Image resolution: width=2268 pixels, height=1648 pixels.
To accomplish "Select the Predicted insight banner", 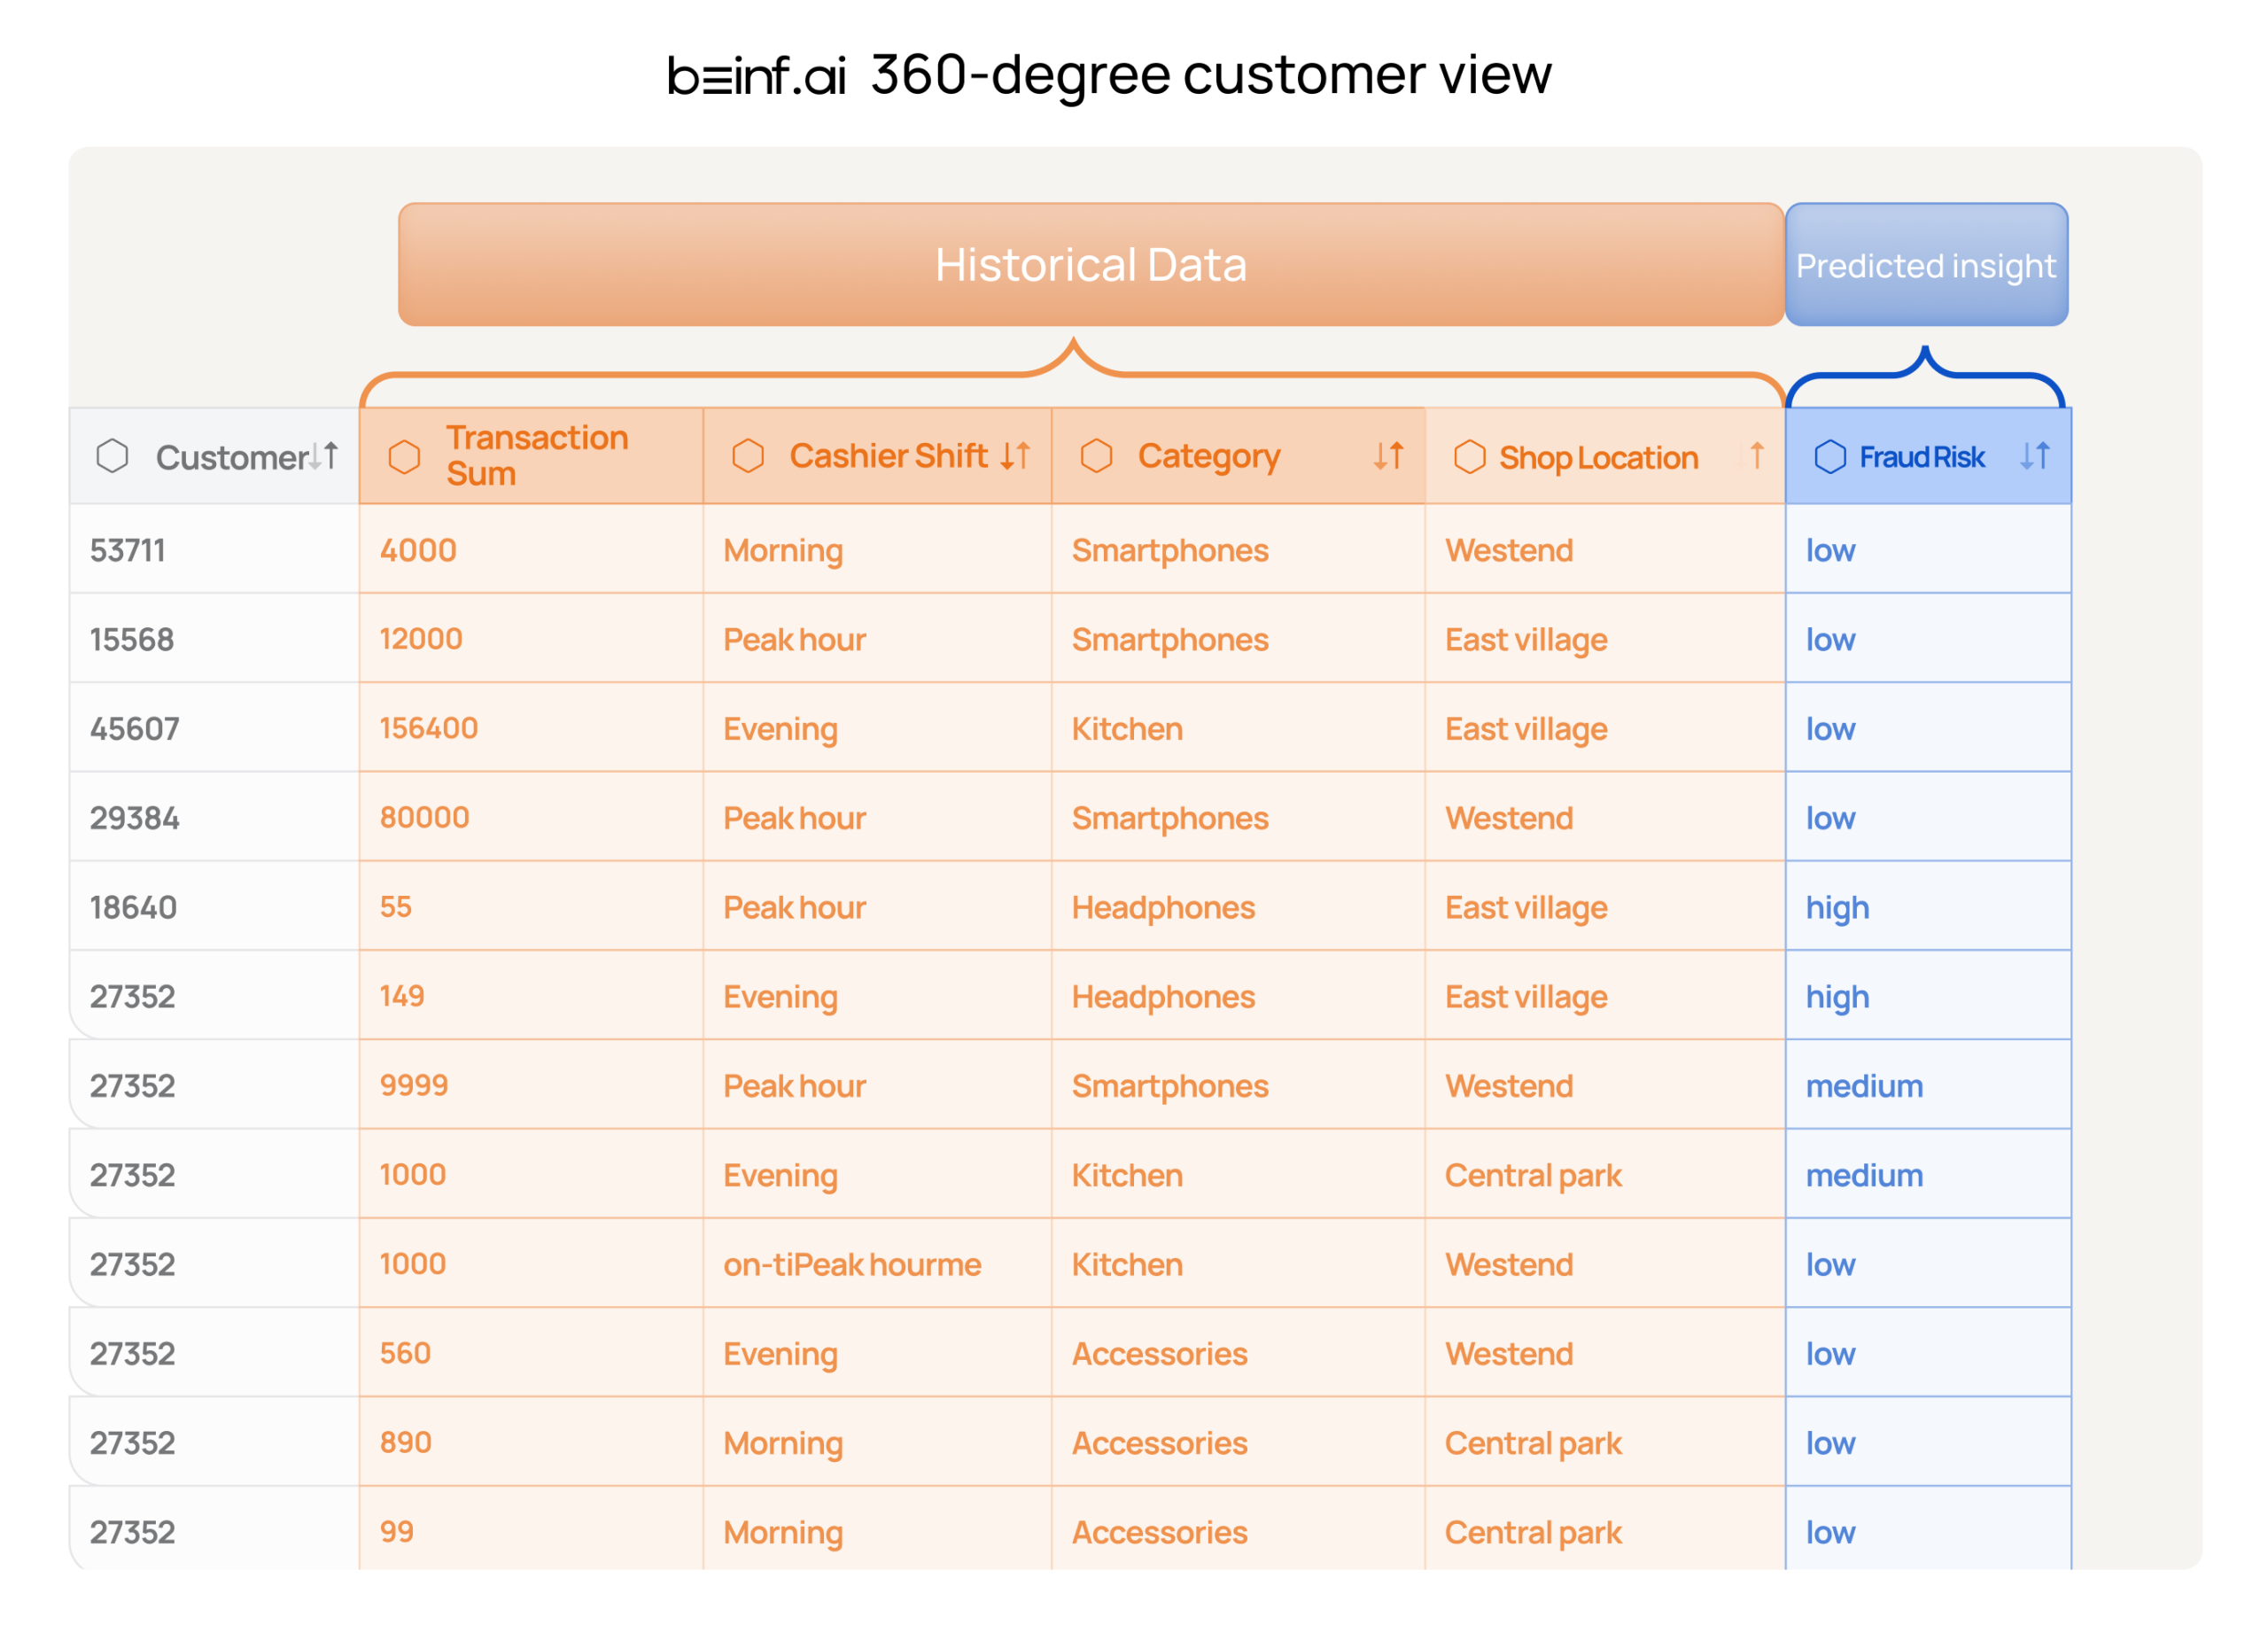I will coord(1925,265).
